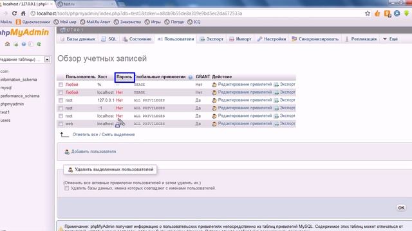The width and height of the screenshot is (412, 231).
Task: Click the thumbs-up extension icon
Action: (x=377, y=13)
